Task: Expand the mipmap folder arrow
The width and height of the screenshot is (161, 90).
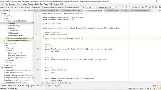Action: click(4, 60)
